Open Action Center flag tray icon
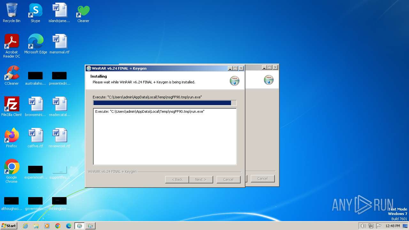Viewport: 409px width, 230px height. point(379,226)
